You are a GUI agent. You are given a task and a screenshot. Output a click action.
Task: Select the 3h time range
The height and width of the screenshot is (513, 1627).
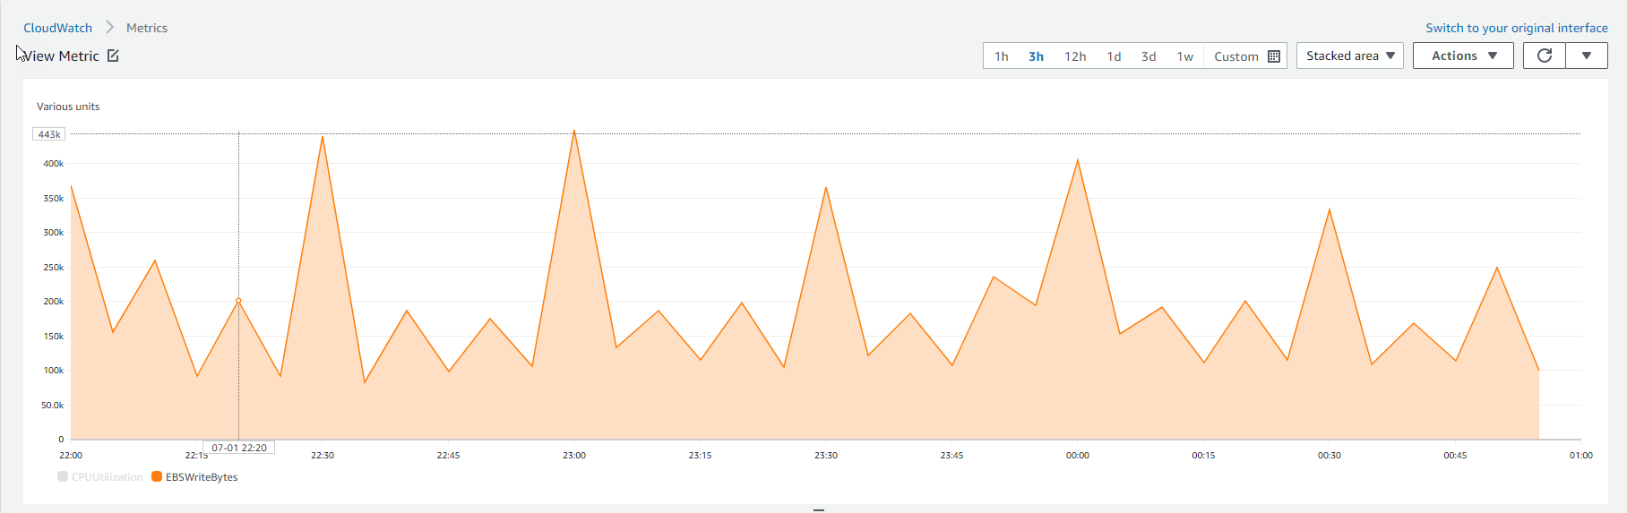coord(1036,56)
